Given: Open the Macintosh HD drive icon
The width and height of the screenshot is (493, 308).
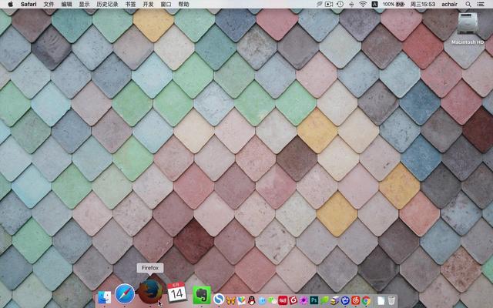Looking at the screenshot, I should pyautogui.click(x=468, y=28).
